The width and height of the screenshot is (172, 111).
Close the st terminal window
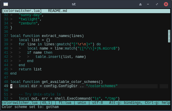[166, 4]
